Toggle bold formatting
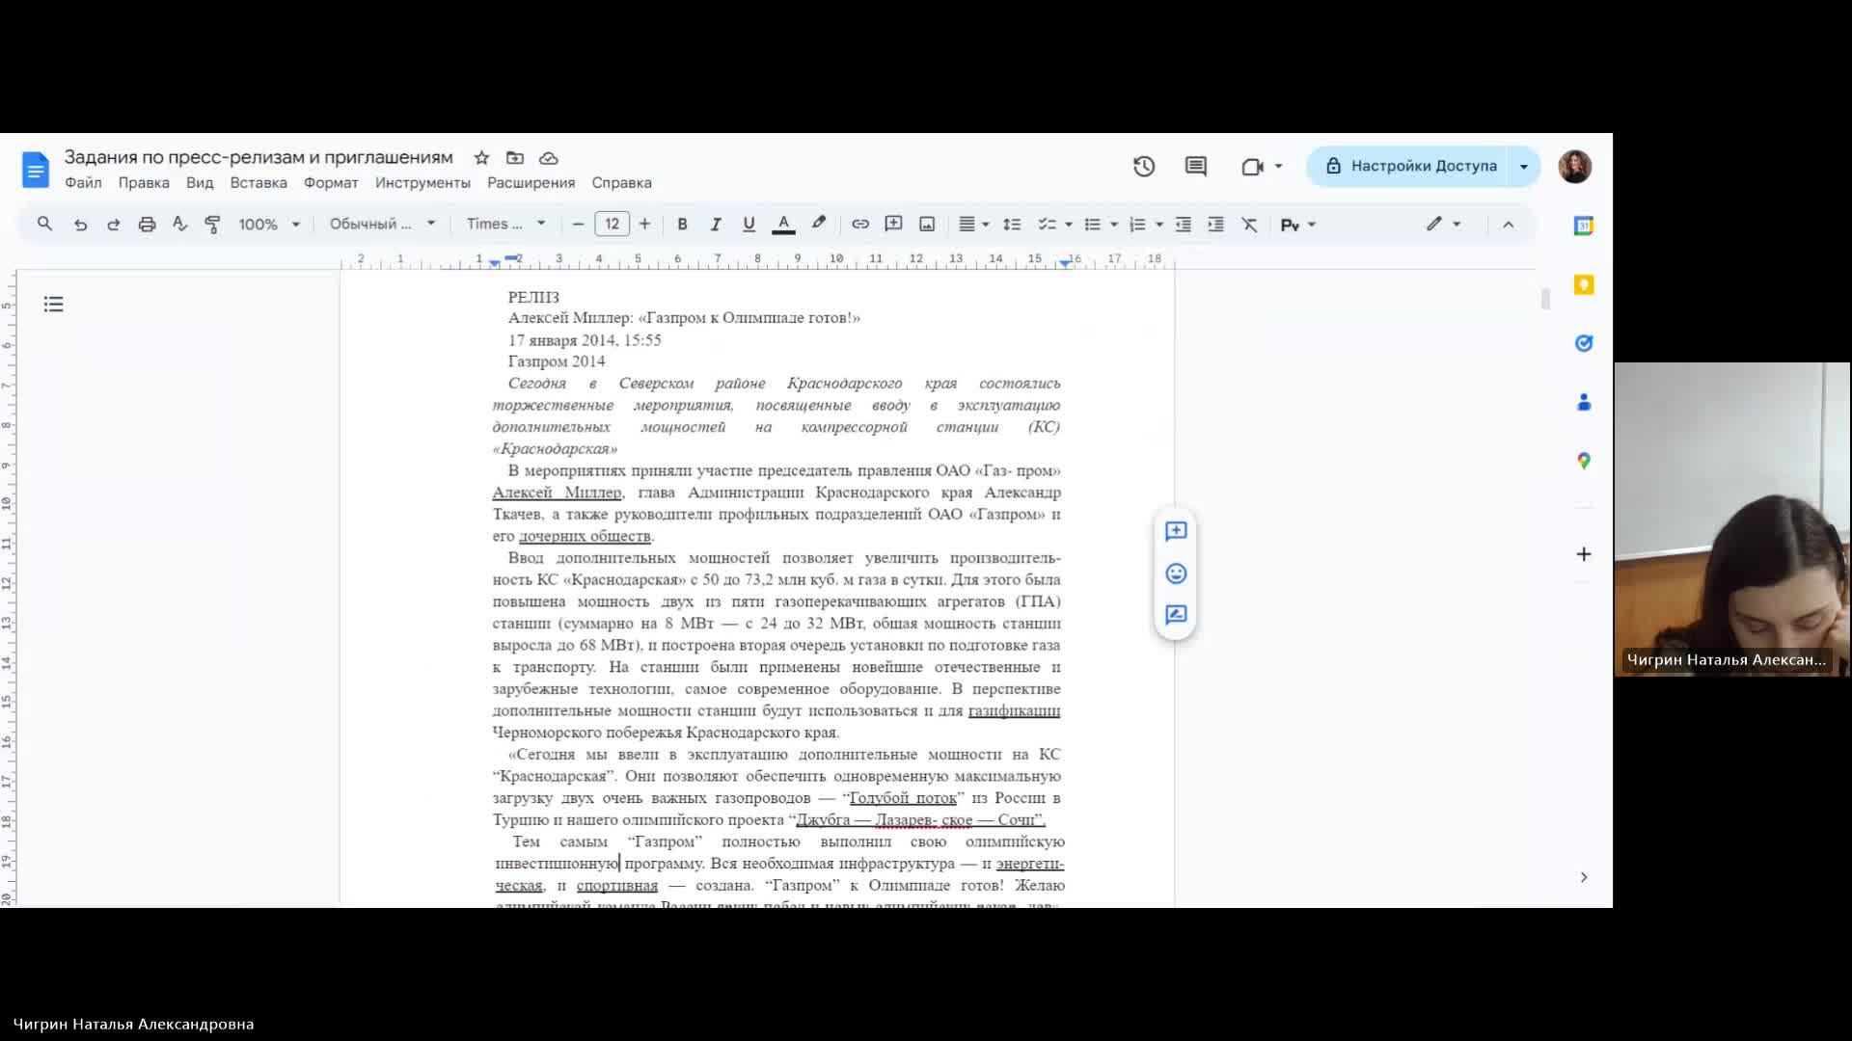Screen dimensions: 1852x1041 click(x=682, y=225)
